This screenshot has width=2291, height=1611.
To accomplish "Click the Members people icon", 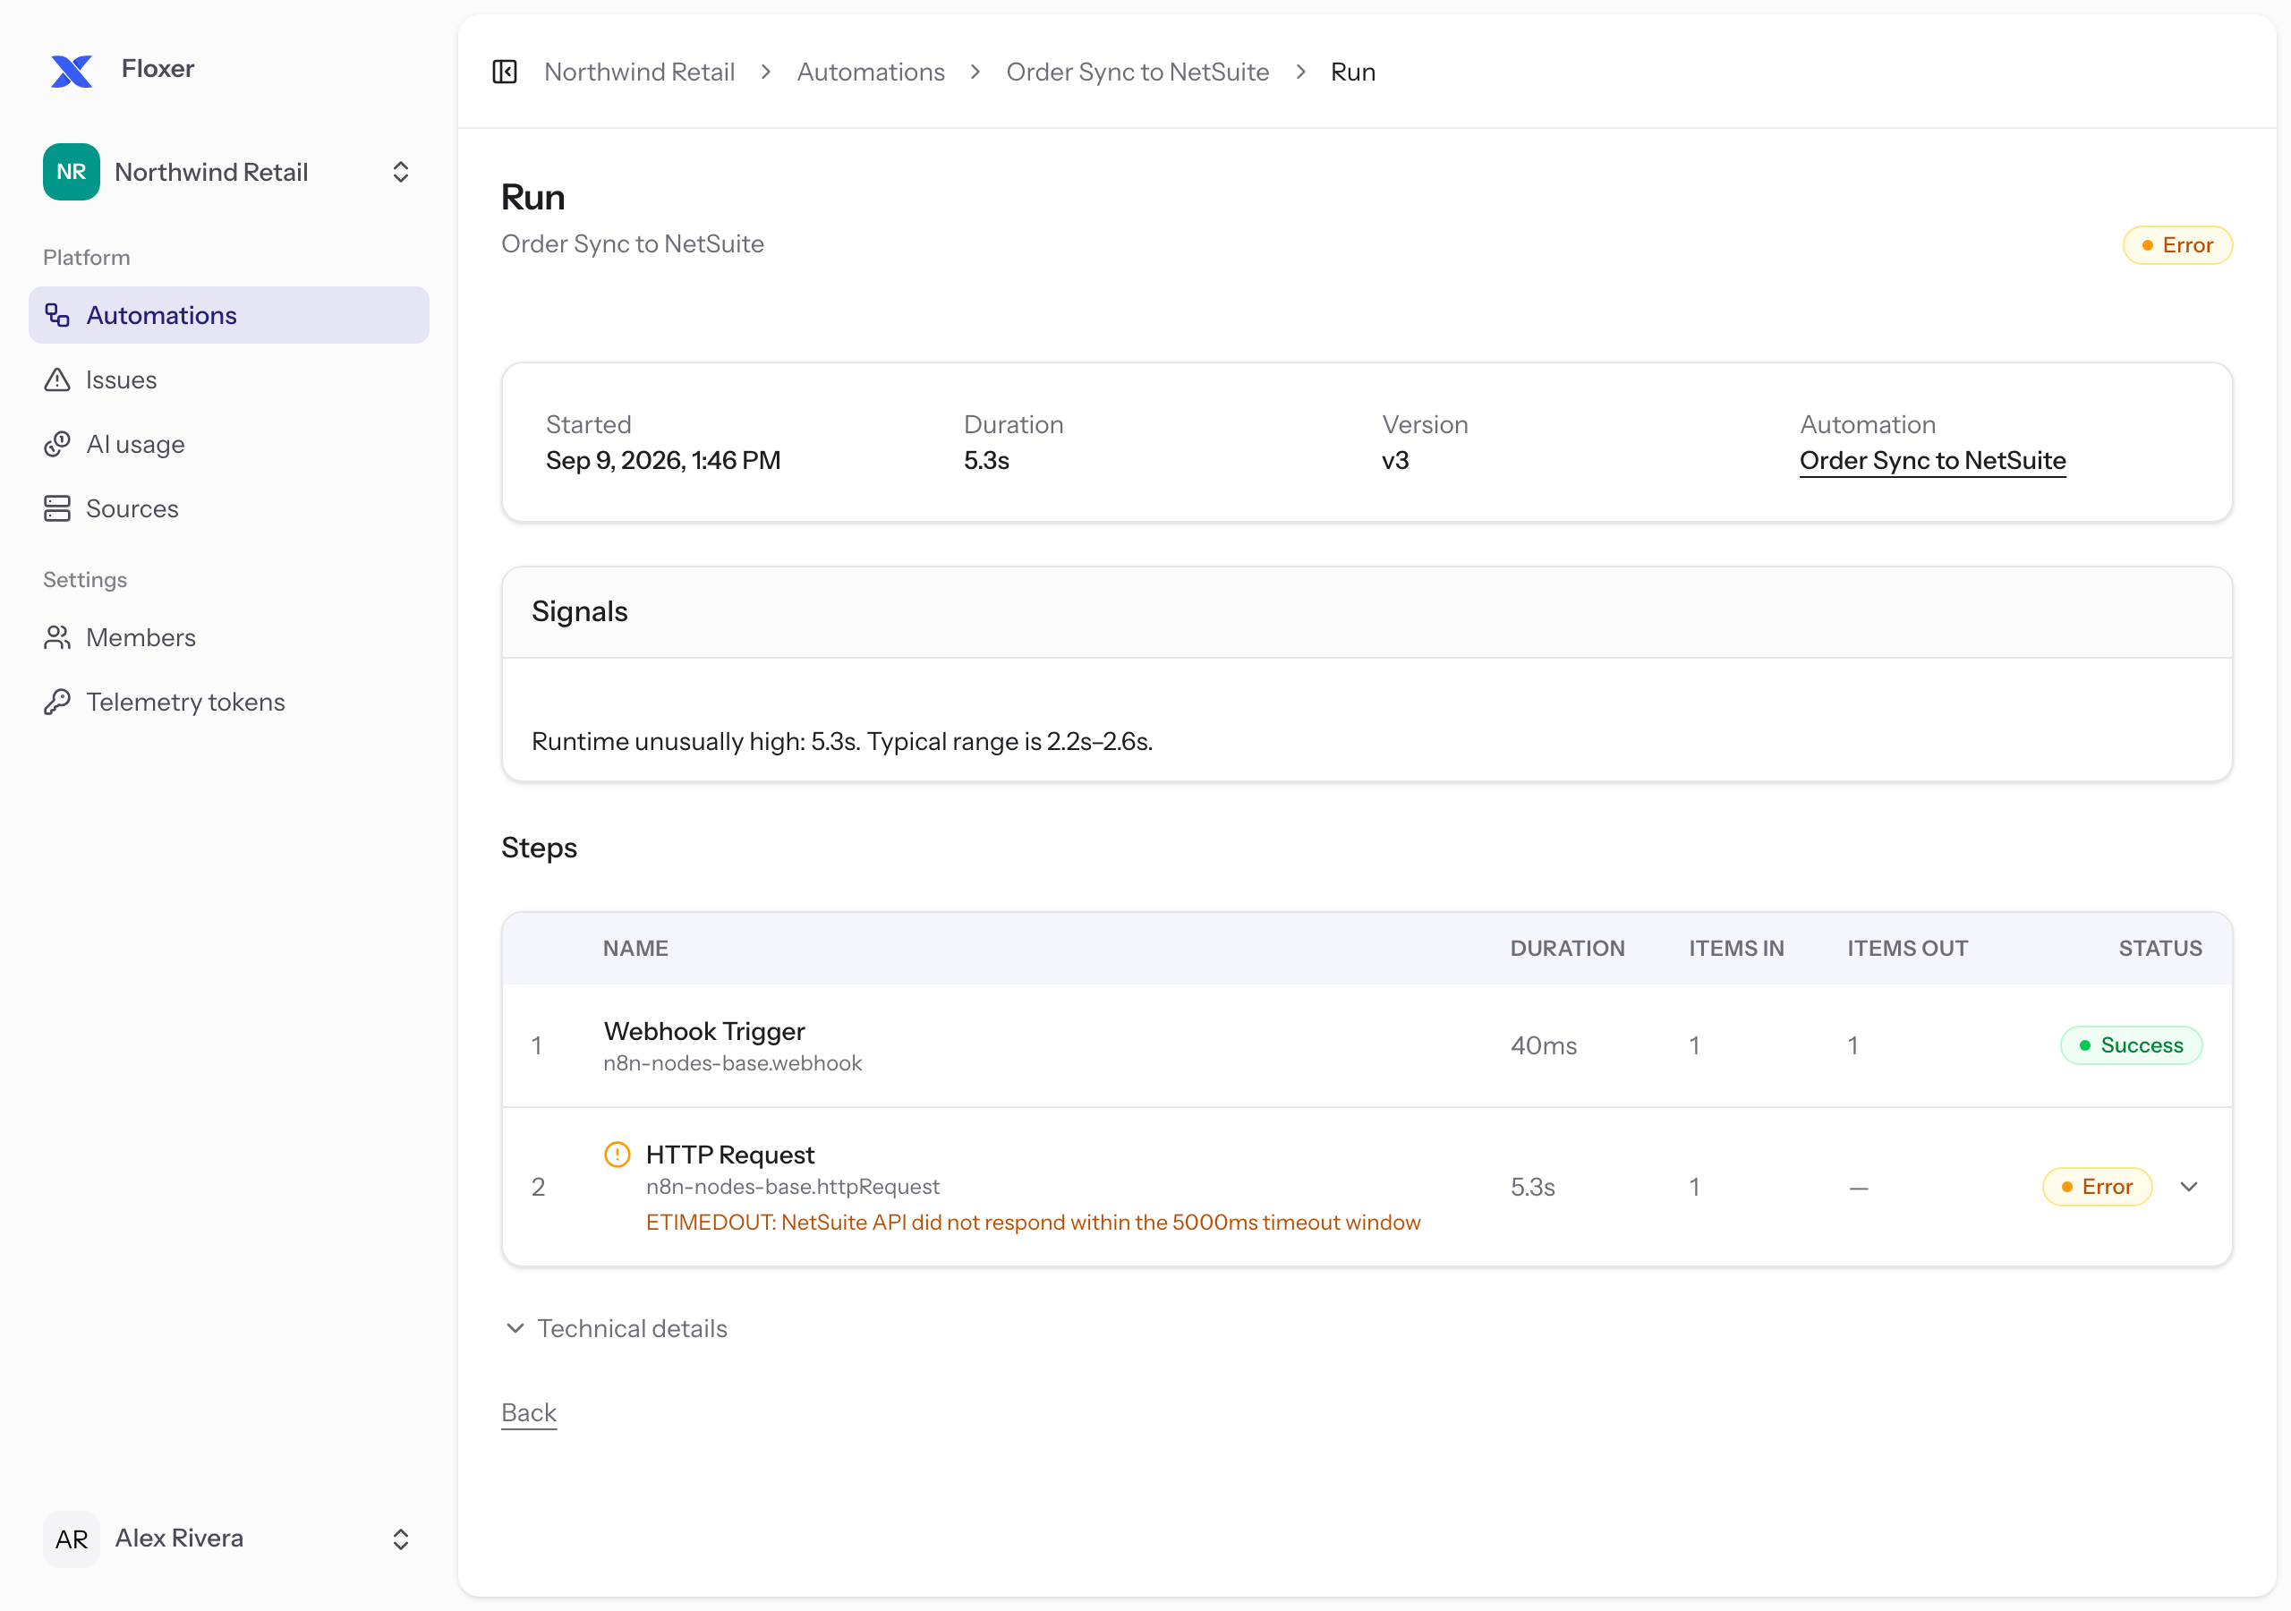I will [x=57, y=637].
